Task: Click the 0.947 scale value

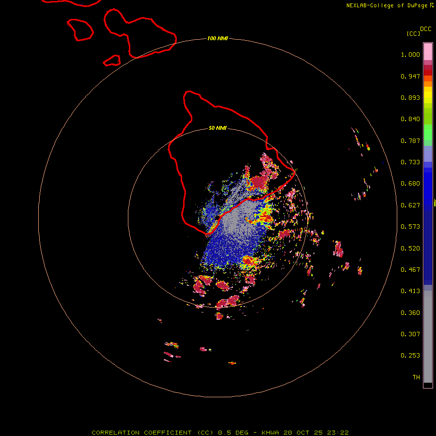Action: [x=410, y=76]
